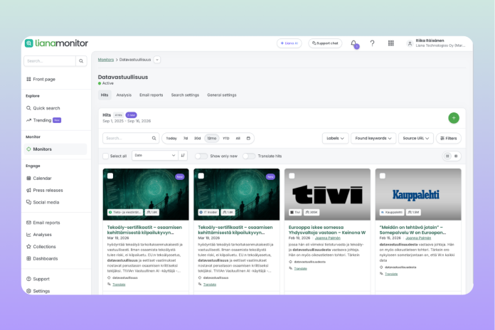
Task: Open Collections in the sidebar
Action: [x=41, y=247]
